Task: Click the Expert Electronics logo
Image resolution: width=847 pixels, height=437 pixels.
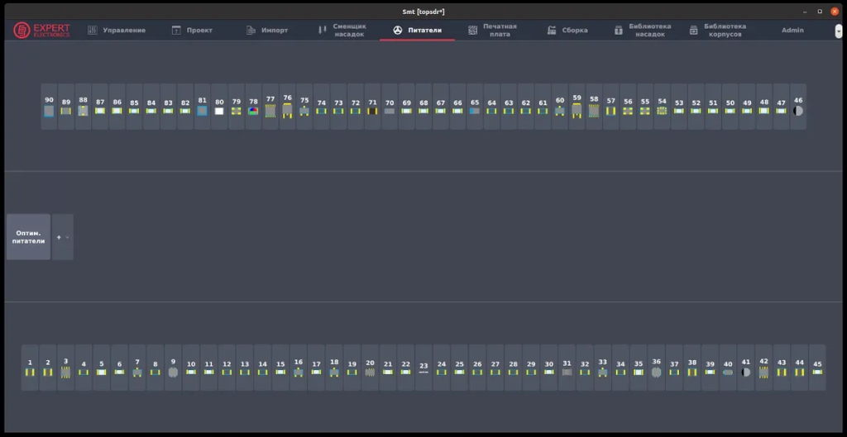Action: (x=42, y=31)
